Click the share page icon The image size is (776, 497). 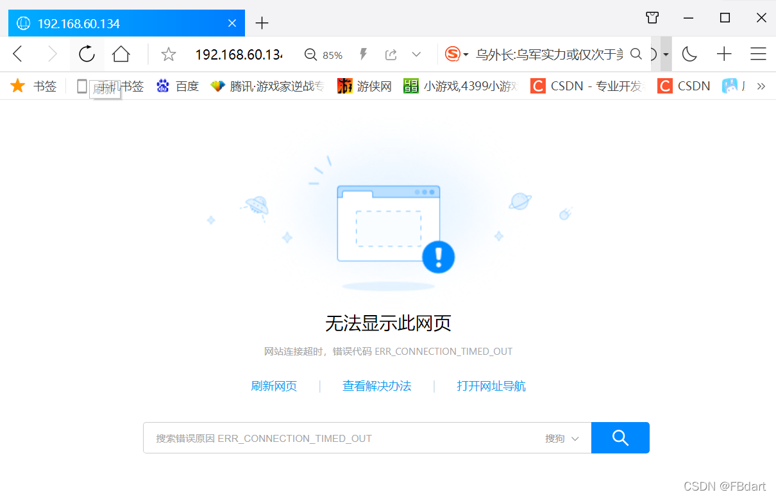point(391,54)
